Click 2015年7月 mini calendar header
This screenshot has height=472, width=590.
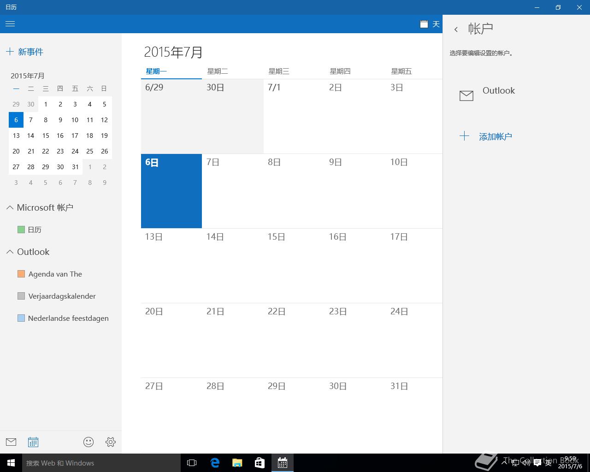click(x=28, y=76)
